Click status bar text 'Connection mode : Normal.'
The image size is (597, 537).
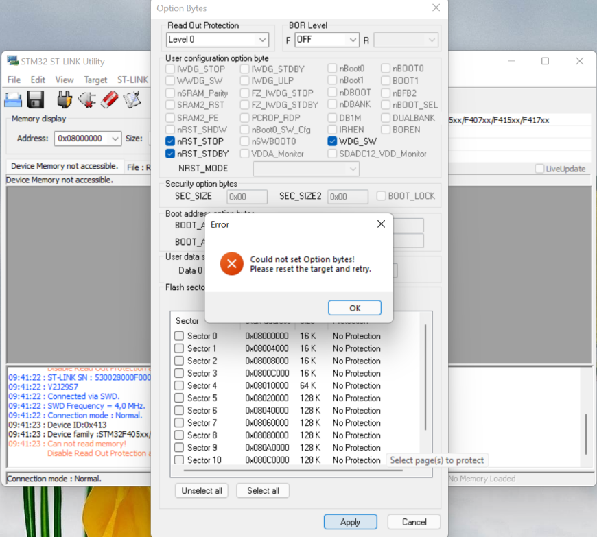click(x=54, y=479)
